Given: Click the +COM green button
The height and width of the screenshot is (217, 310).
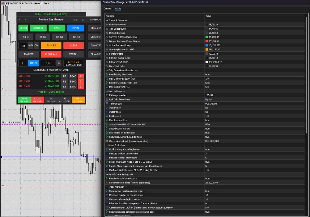Looking at the screenshot, I should click(23, 28).
